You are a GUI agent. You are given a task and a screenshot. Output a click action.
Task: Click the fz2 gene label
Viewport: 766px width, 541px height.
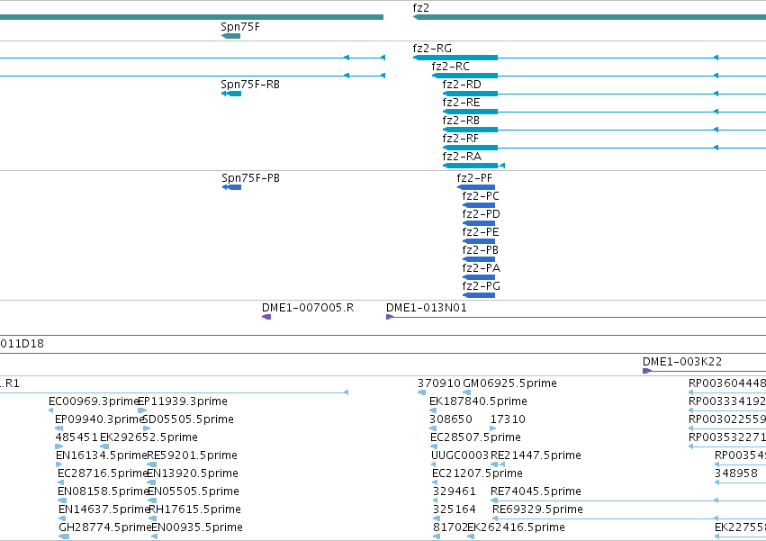[x=420, y=8]
